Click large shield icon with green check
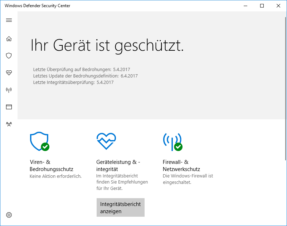The height and width of the screenshot is (226, 287). (39, 141)
